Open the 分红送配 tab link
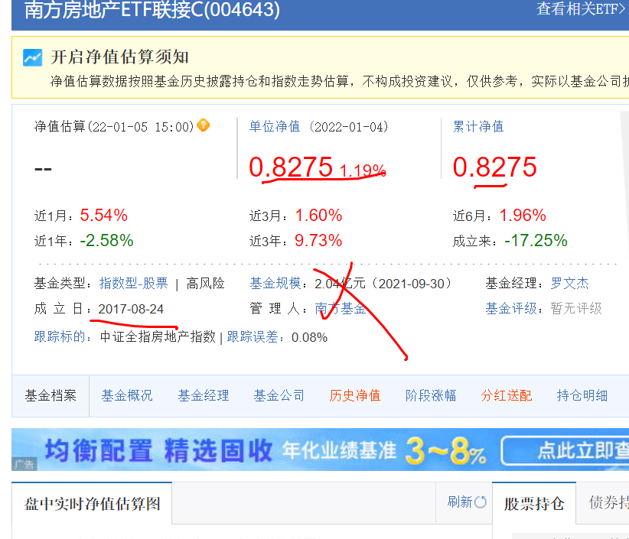The width and height of the screenshot is (629, 539). [x=507, y=396]
